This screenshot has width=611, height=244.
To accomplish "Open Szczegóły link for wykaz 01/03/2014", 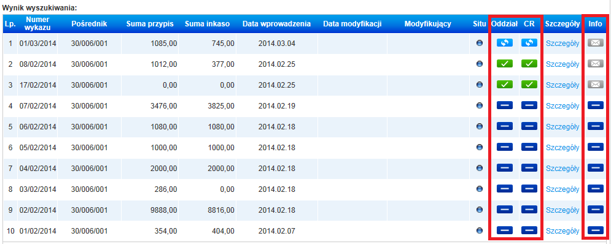I will [562, 43].
